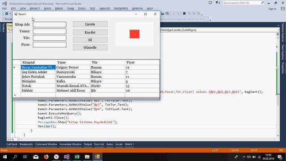Switch to the Call Stack tab
Screen dimensions: 286x161
tap(12, 144)
